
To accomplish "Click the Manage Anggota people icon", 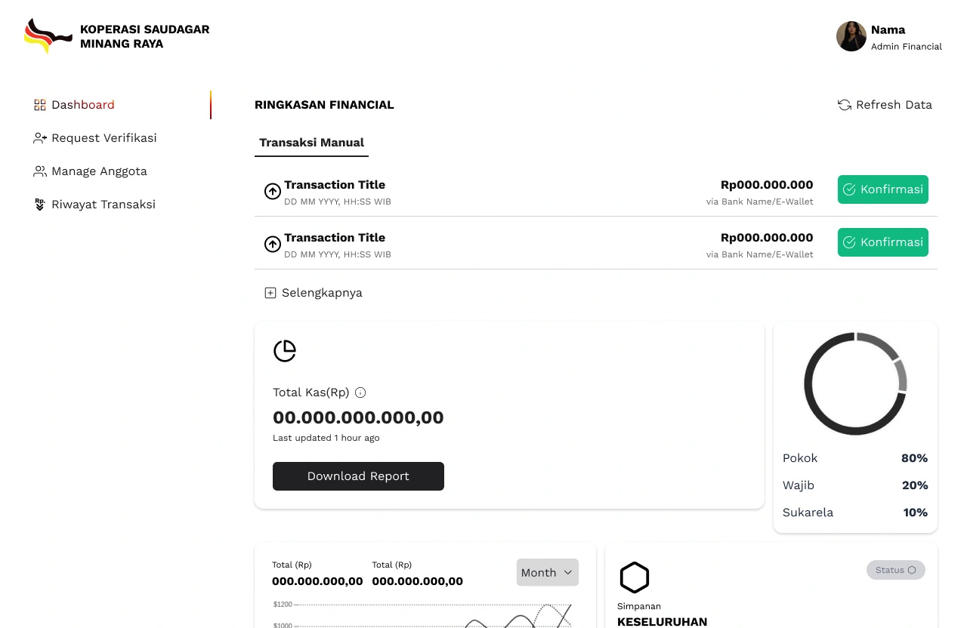I will pos(40,171).
